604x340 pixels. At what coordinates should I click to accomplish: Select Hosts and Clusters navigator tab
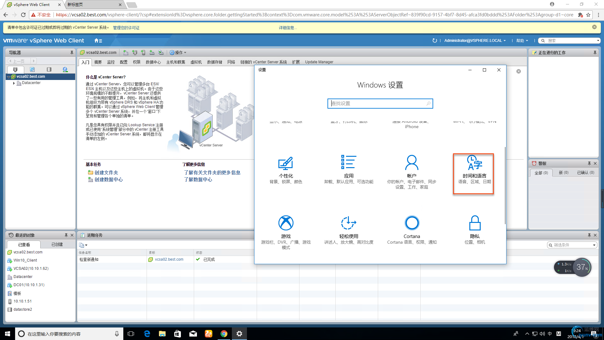(x=15, y=70)
